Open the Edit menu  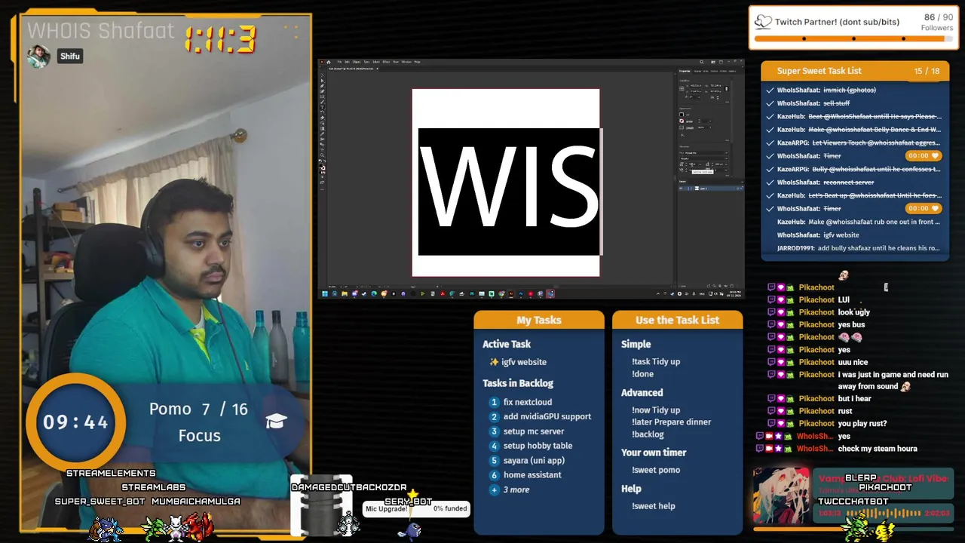tap(347, 62)
